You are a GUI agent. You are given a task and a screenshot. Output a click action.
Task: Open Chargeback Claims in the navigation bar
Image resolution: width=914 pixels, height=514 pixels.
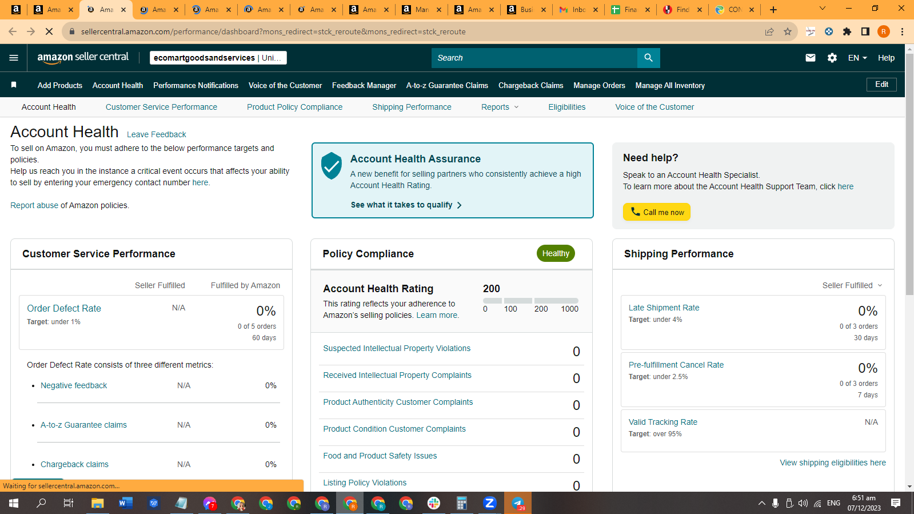(530, 85)
